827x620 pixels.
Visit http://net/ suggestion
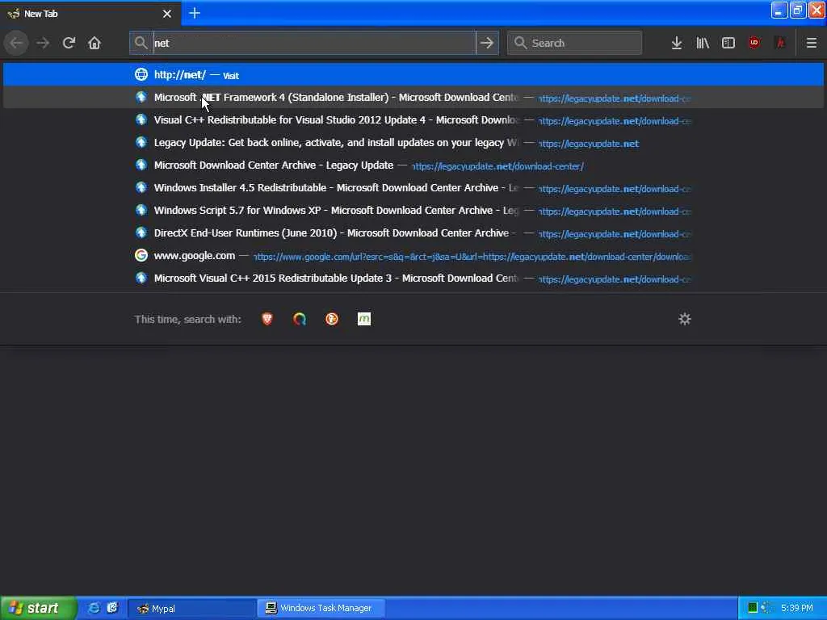tap(413, 74)
